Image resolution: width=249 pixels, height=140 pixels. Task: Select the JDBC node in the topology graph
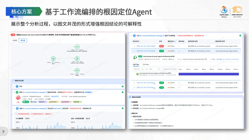pyautogui.click(x=77, y=47)
